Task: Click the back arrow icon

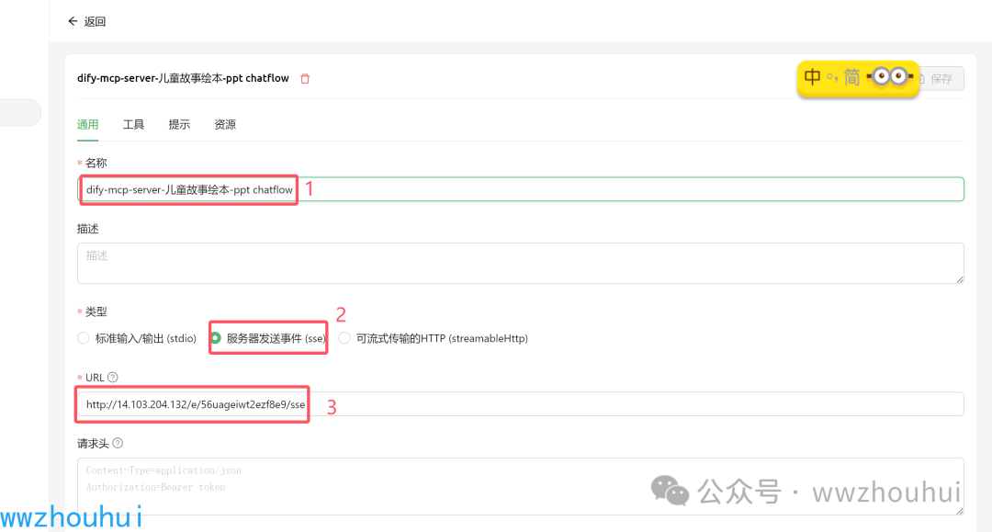Action: tap(73, 20)
